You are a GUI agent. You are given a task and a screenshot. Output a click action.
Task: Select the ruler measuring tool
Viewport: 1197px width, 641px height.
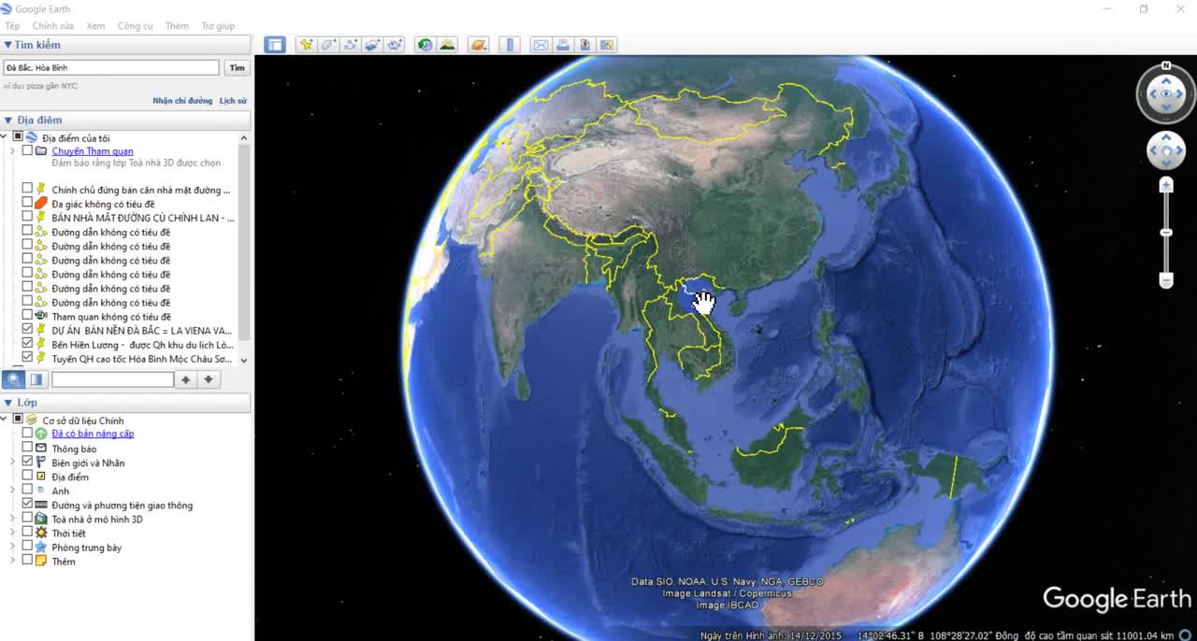click(510, 45)
